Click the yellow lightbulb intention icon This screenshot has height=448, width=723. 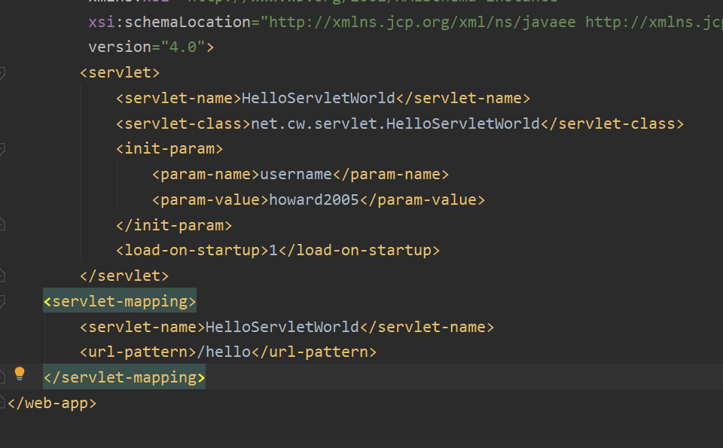point(20,373)
